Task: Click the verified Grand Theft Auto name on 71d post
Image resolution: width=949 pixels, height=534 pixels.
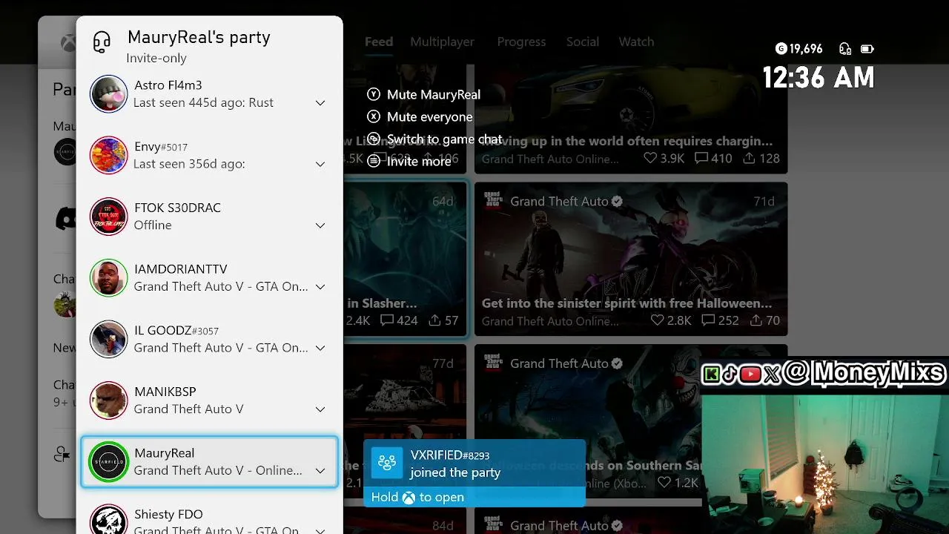Action: point(566,201)
